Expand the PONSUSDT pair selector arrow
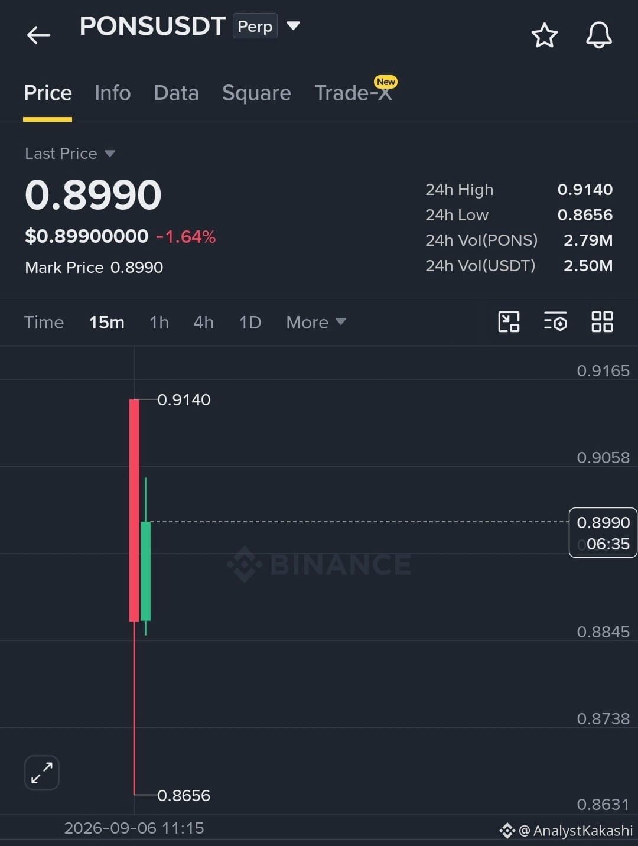This screenshot has height=846, width=638. pos(293,26)
